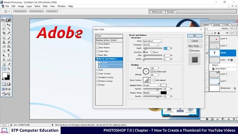Click Fit On Screen button
This screenshot has width=238, height=134.
coord(36,11)
